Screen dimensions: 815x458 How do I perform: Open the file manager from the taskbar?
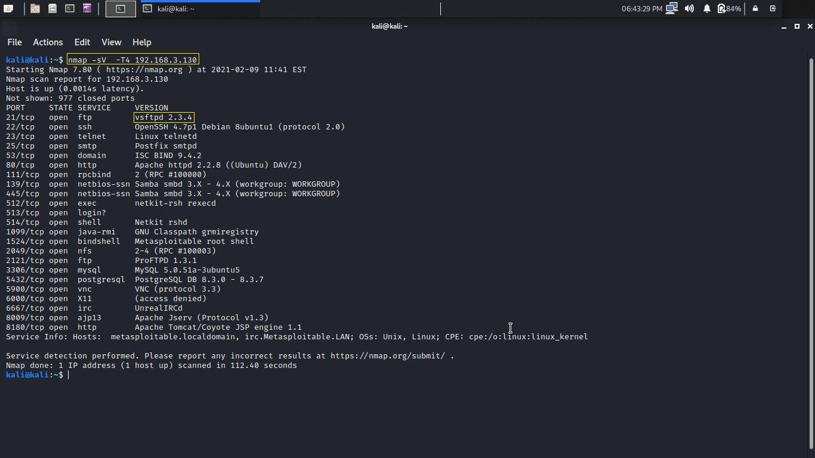(52, 8)
